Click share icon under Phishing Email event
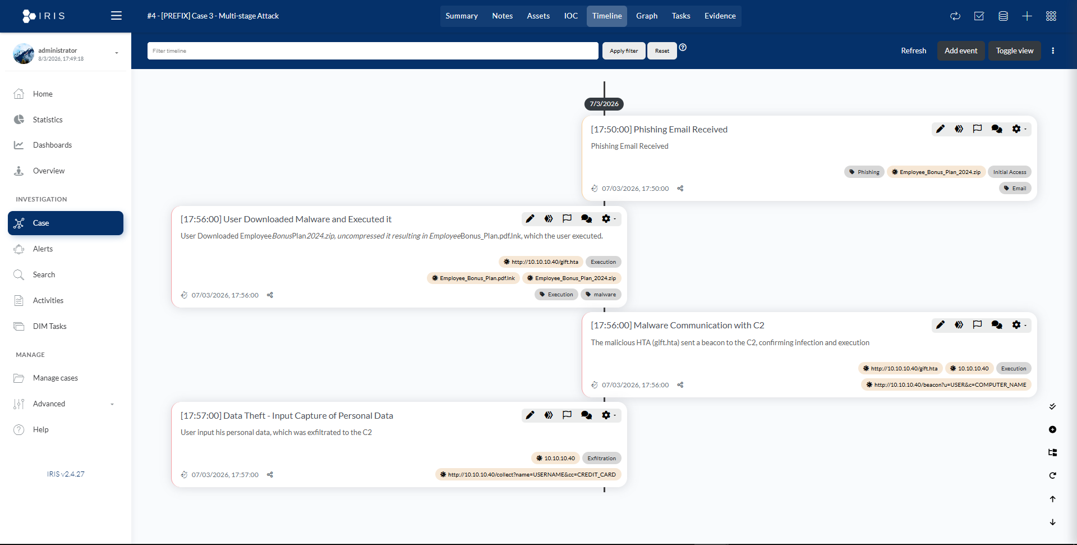 tap(680, 189)
